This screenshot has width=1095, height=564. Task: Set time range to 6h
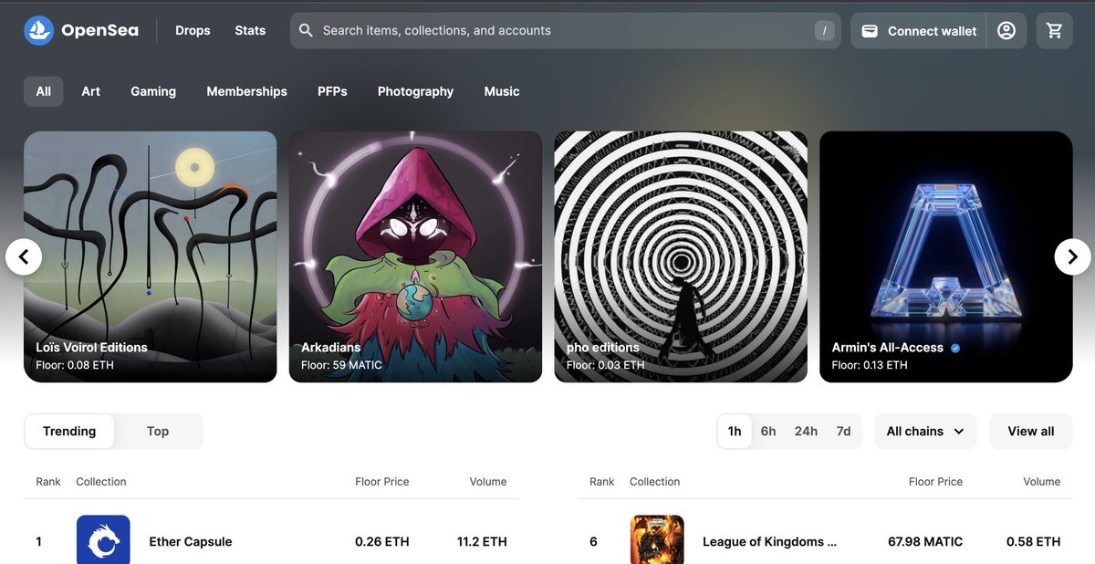point(768,432)
